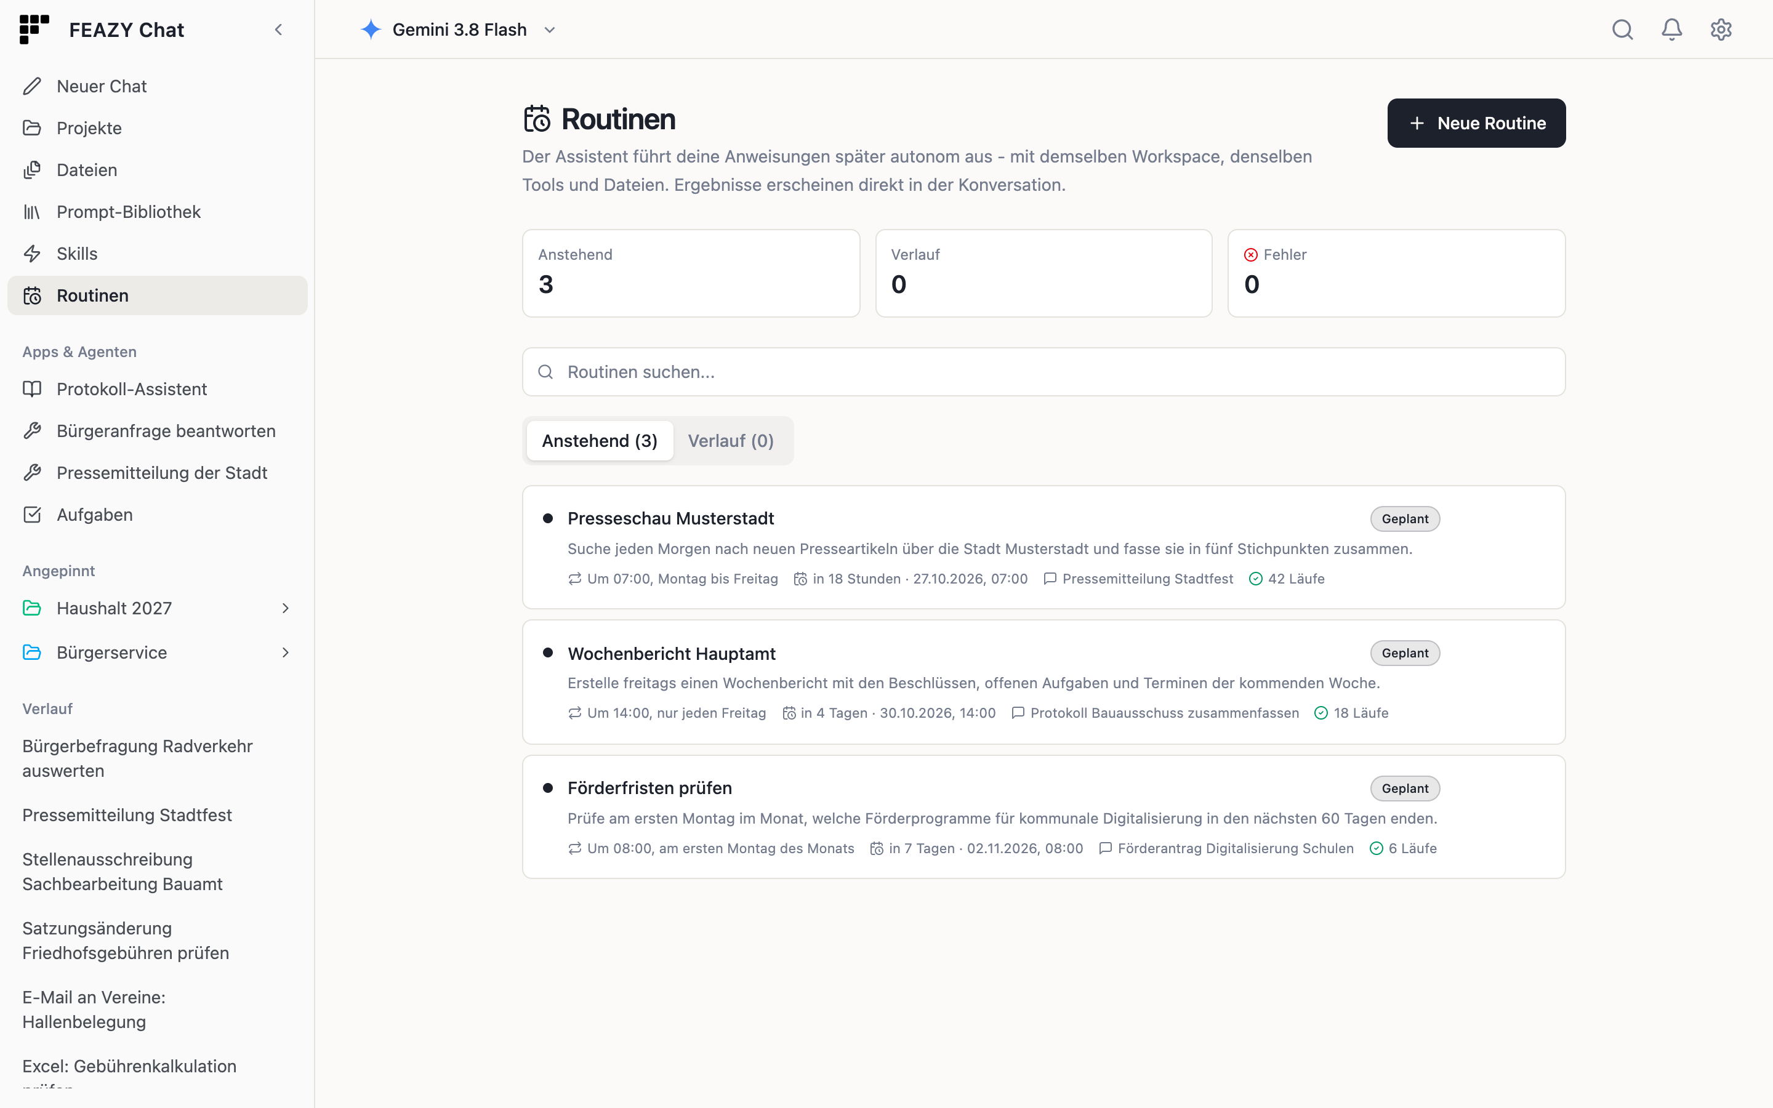Click the lightning icon beside Skills

[x=32, y=254]
